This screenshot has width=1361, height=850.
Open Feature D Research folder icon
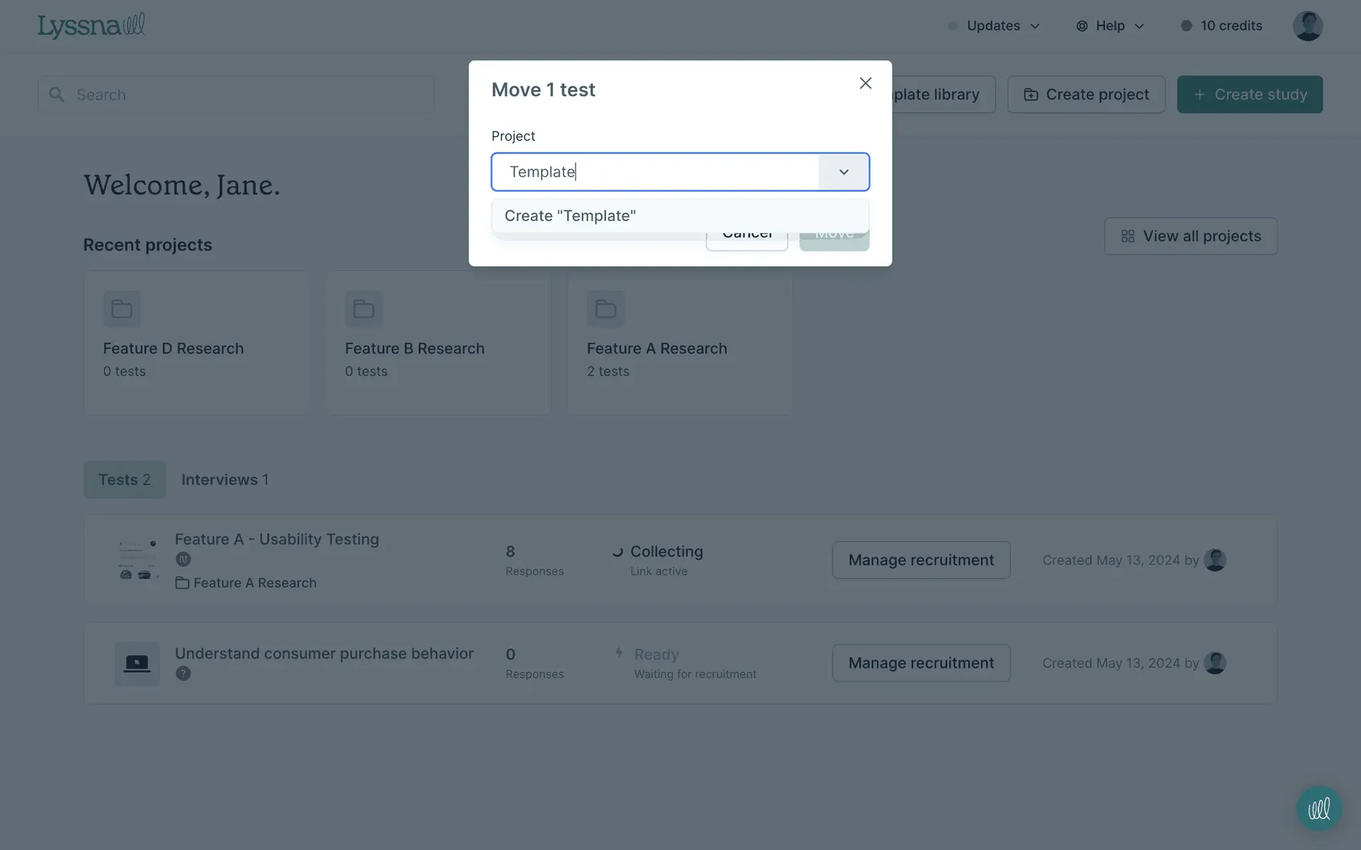point(122,309)
